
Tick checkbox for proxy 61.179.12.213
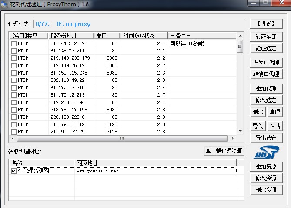tap(13, 95)
